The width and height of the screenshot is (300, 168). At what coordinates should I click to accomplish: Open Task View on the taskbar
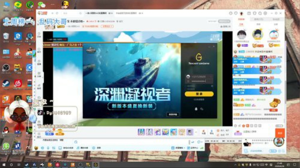pos(19,165)
